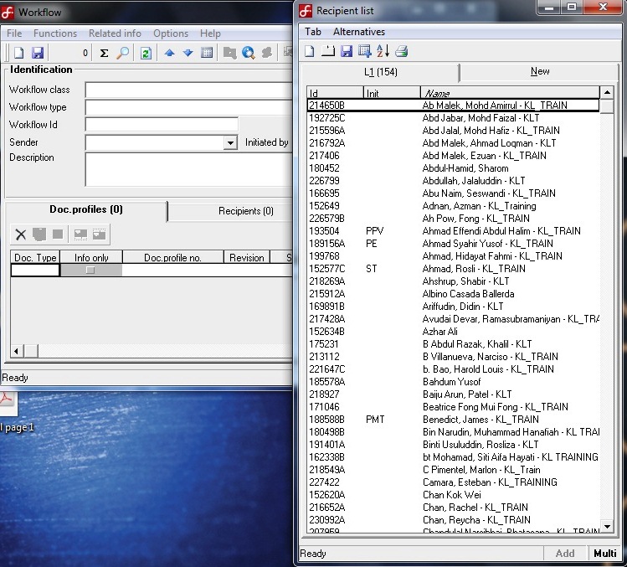Click the magnifying glass search icon in Workflow
Image resolution: width=627 pixels, height=567 pixels.
[122, 53]
